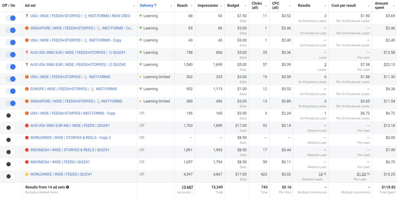Click form icon in SINGAPORE INST.FORMS learning limited row
Screen dimensions: 397x198
pos(98,101)
